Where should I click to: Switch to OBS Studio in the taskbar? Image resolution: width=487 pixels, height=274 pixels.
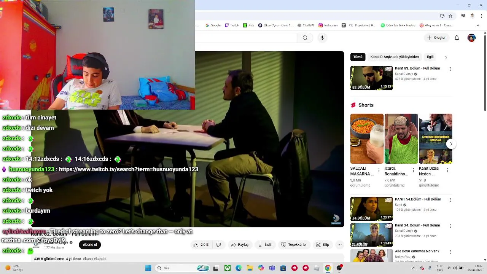pyautogui.click(x=339, y=268)
